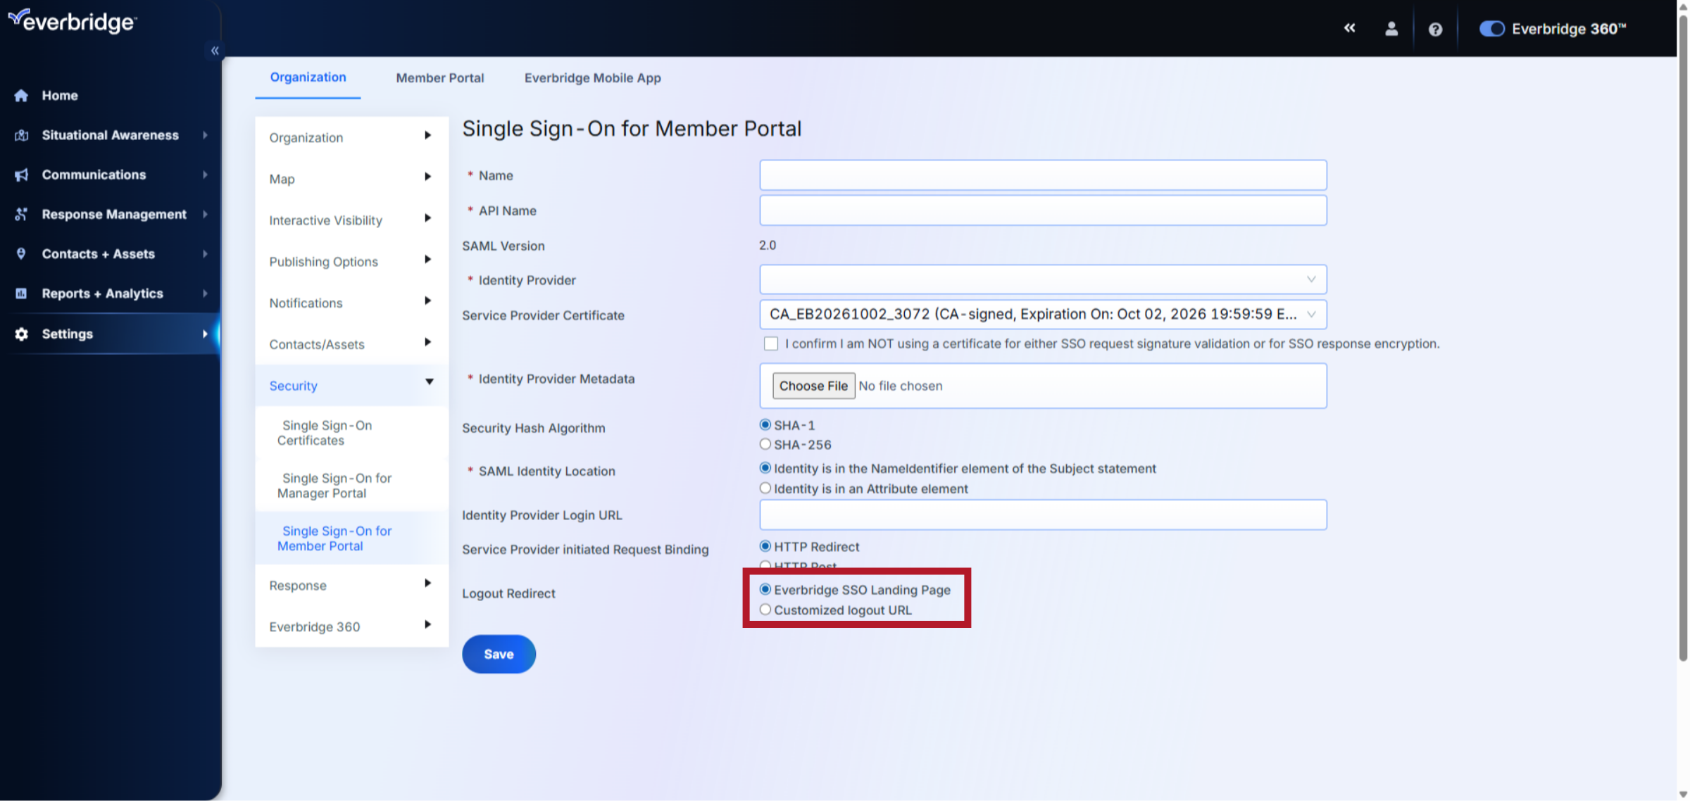The image size is (1690, 801).
Task: Open the help question mark icon
Action: point(1435,29)
